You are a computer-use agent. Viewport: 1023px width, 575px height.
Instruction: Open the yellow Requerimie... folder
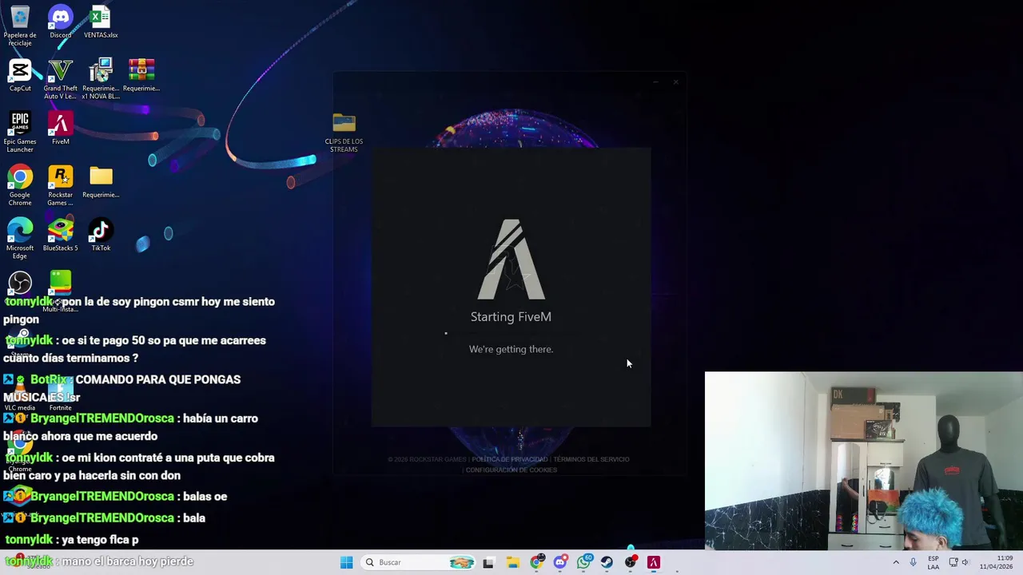point(101,181)
